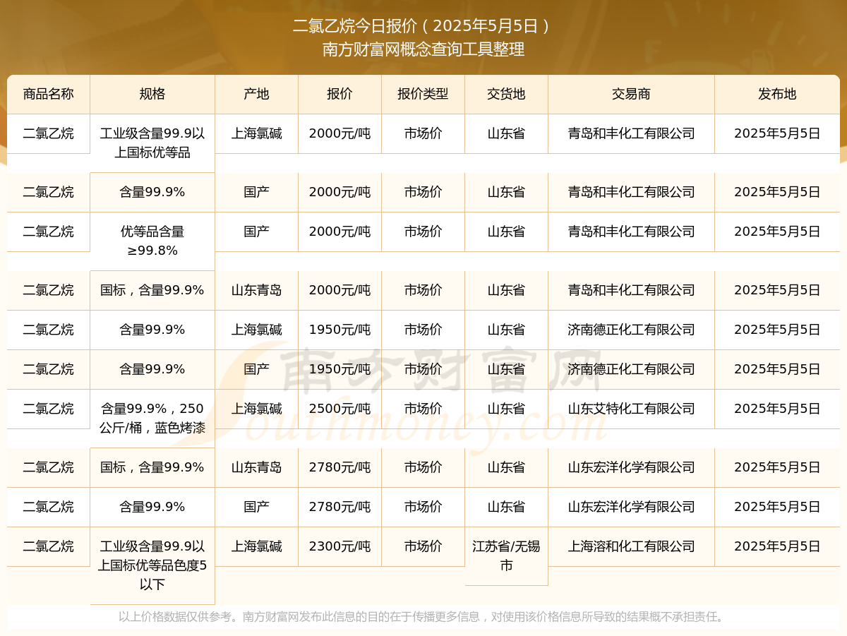This screenshot has width=847, height=636.
Task: Click '2780元/吨' in the 山东青岛 row
Action: (340, 467)
